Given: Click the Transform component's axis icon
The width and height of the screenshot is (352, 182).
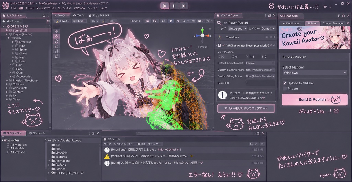Looking at the screenshot, I should click(x=220, y=37).
